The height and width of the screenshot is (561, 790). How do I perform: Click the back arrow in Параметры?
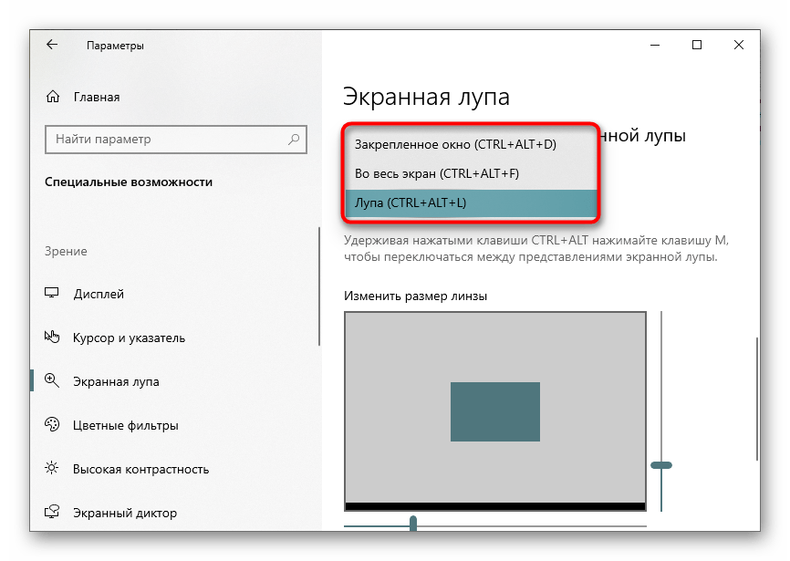click(x=52, y=45)
